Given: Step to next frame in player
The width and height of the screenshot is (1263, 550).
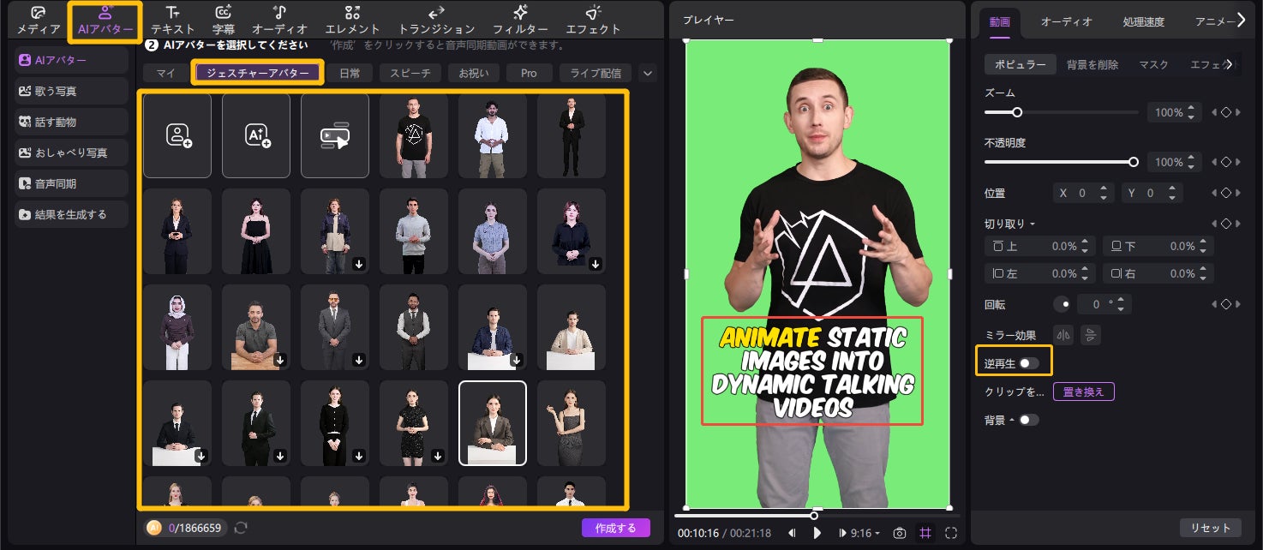Looking at the screenshot, I should [843, 533].
